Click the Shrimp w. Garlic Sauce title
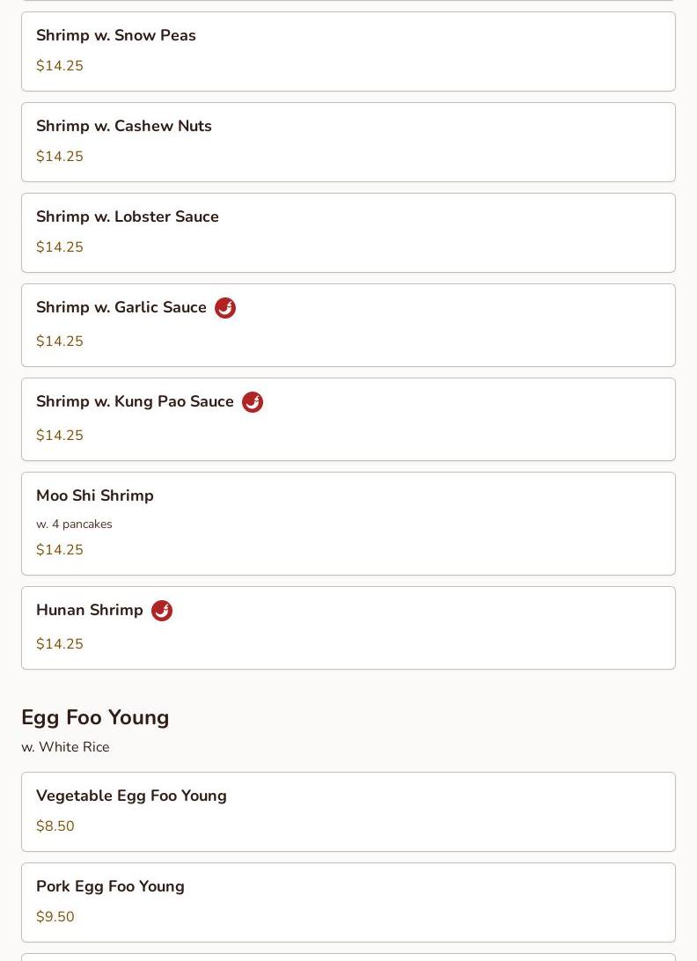This screenshot has width=697, height=961. [x=121, y=307]
